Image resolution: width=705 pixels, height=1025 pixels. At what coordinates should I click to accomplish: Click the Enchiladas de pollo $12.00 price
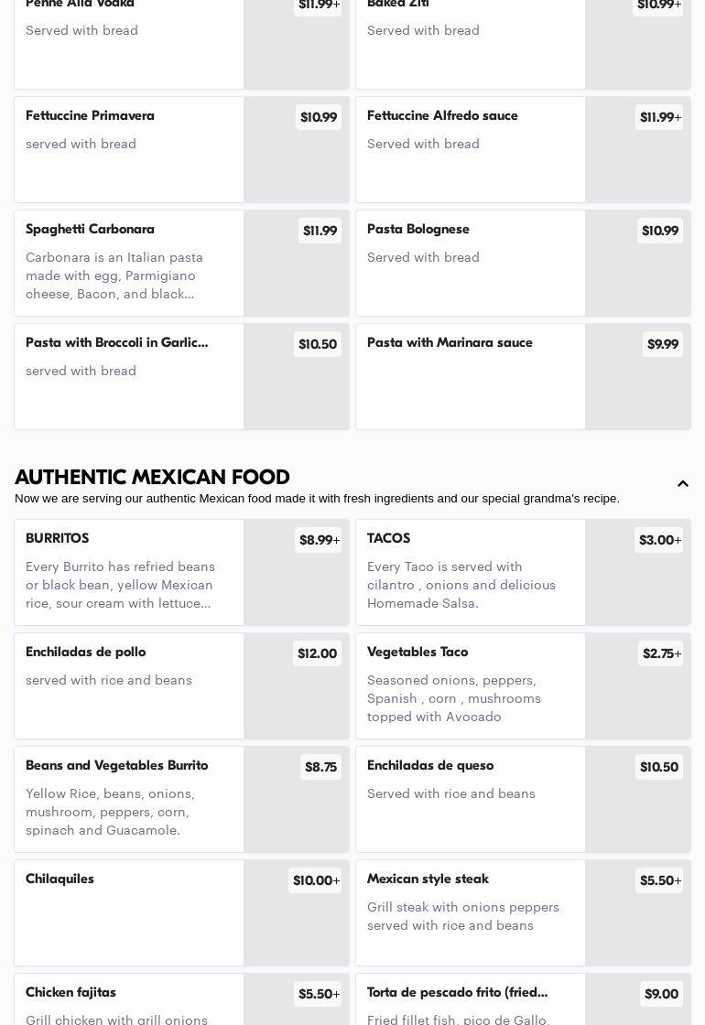tap(317, 653)
